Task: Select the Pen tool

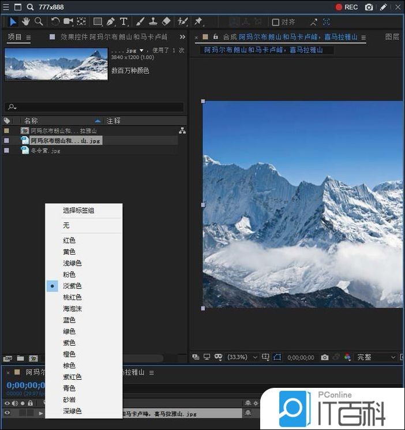Action: (x=111, y=22)
